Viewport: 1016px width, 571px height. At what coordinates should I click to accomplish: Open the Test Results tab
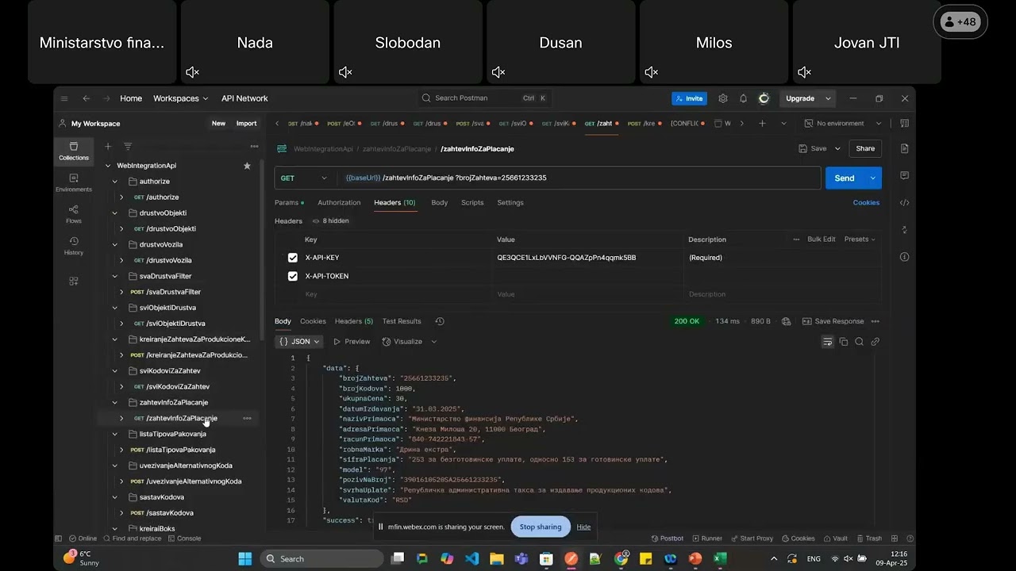point(402,321)
